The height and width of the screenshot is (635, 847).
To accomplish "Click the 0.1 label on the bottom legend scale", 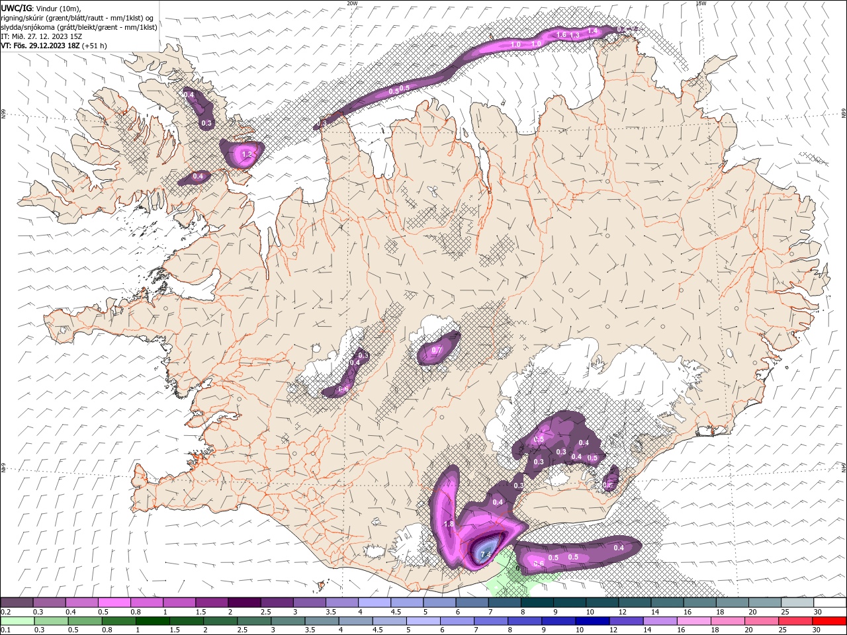I will [x=4, y=630].
